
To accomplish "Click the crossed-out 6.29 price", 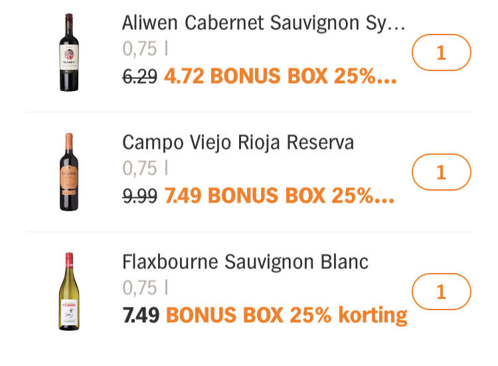I will pyautogui.click(x=139, y=76).
